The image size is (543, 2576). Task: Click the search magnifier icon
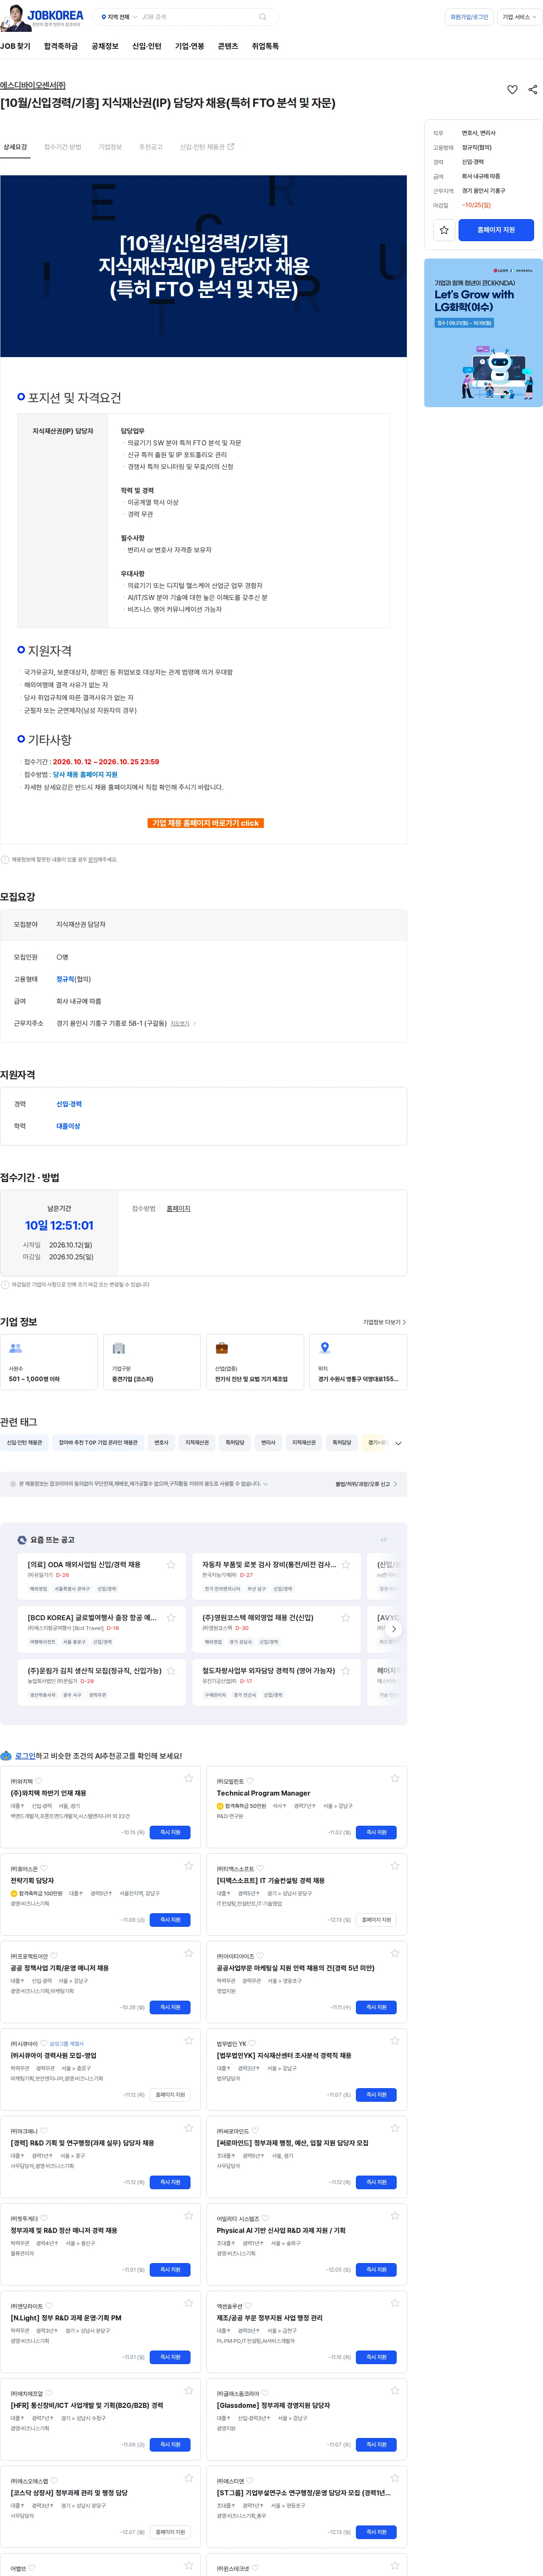coord(263,17)
